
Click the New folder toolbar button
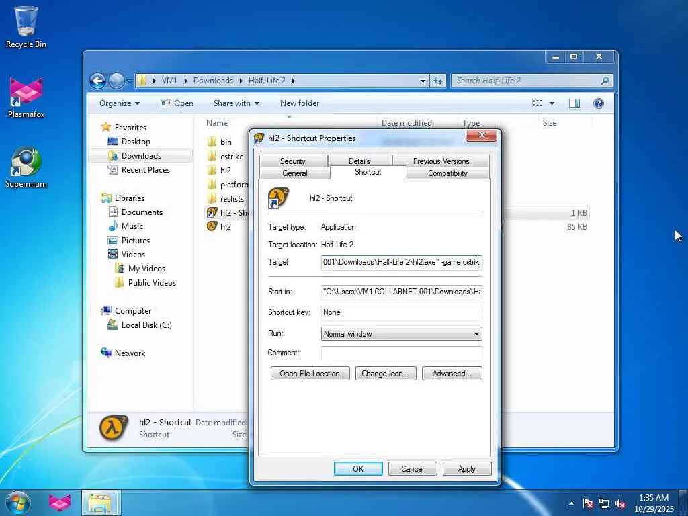tap(300, 103)
